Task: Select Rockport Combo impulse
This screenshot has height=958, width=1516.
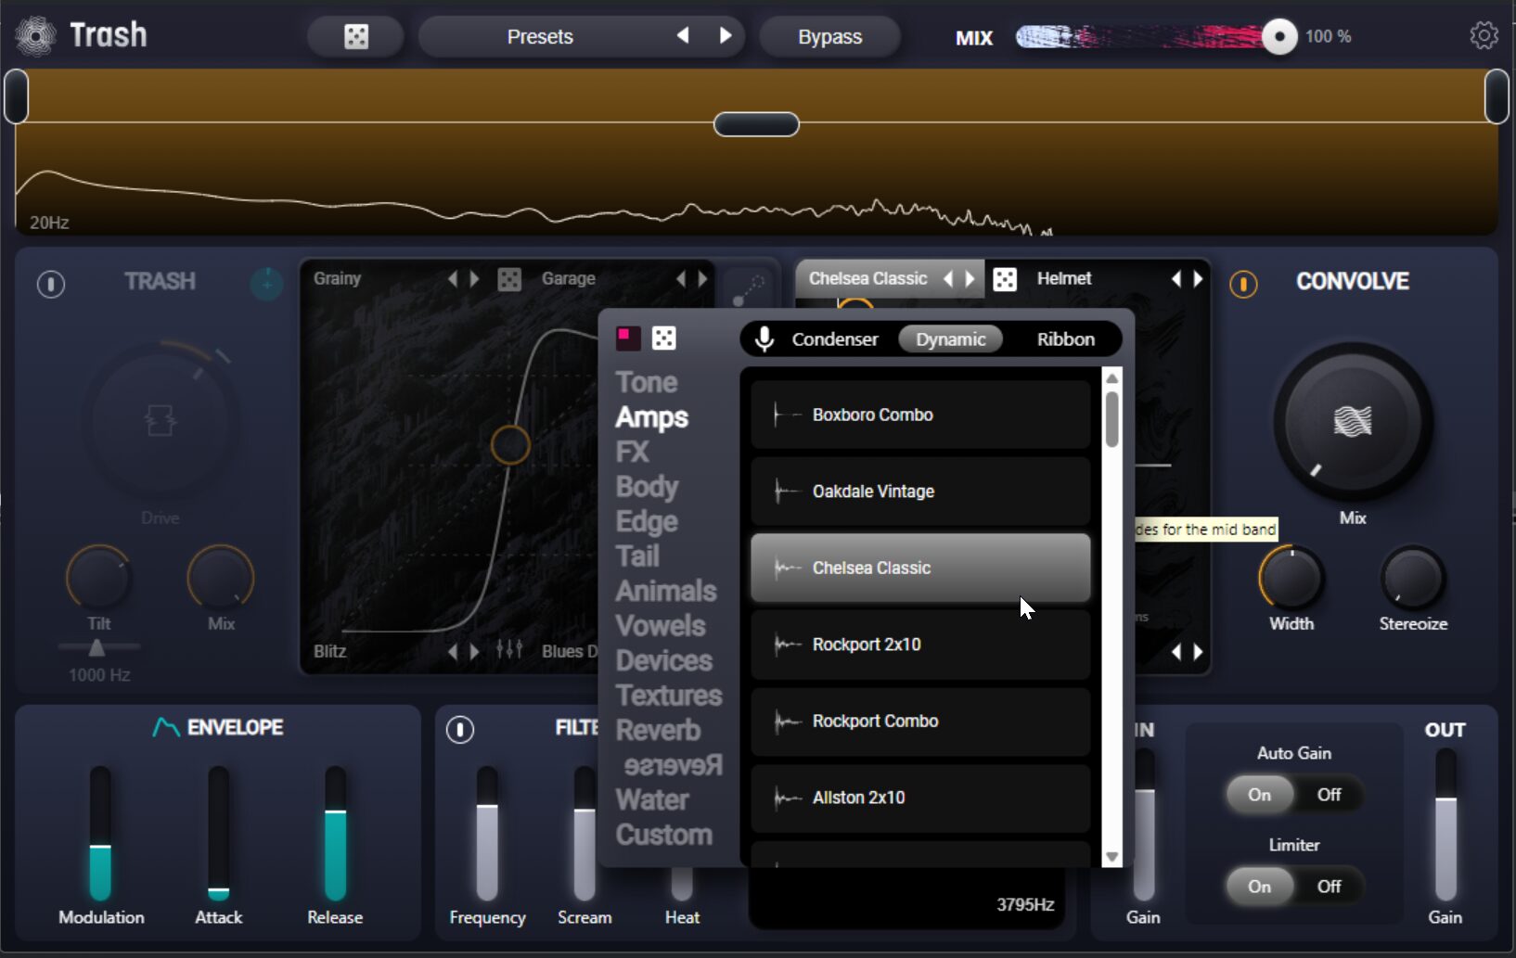Action: [920, 721]
